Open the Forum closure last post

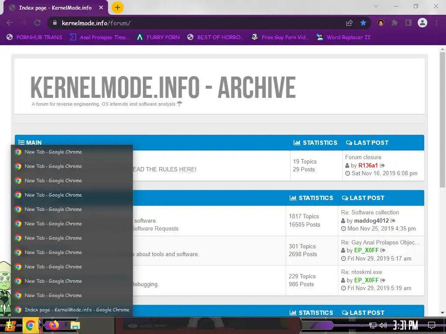pyautogui.click(x=363, y=157)
